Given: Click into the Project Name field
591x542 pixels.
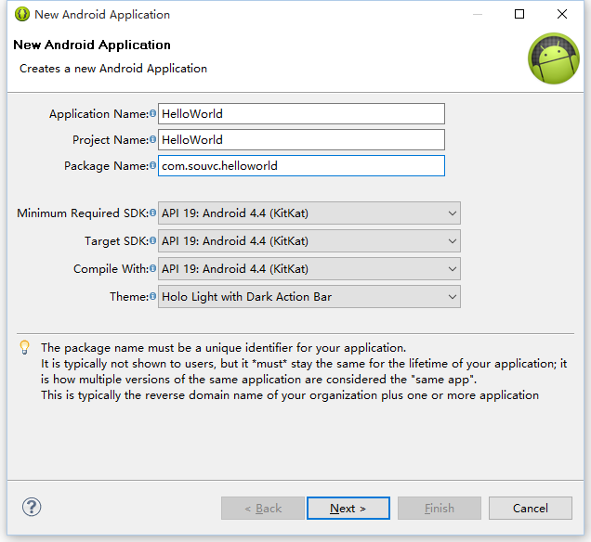Looking at the screenshot, I should click(x=301, y=139).
